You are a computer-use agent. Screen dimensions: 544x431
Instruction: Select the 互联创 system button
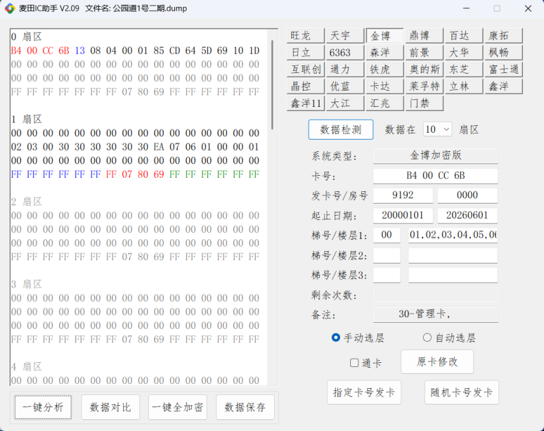pyautogui.click(x=305, y=69)
